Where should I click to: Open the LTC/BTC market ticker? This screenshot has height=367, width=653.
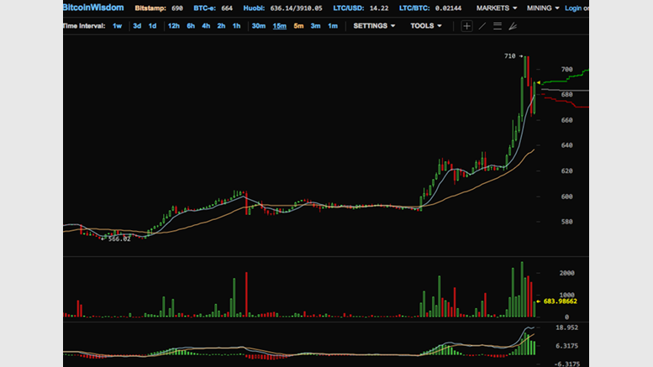point(430,8)
